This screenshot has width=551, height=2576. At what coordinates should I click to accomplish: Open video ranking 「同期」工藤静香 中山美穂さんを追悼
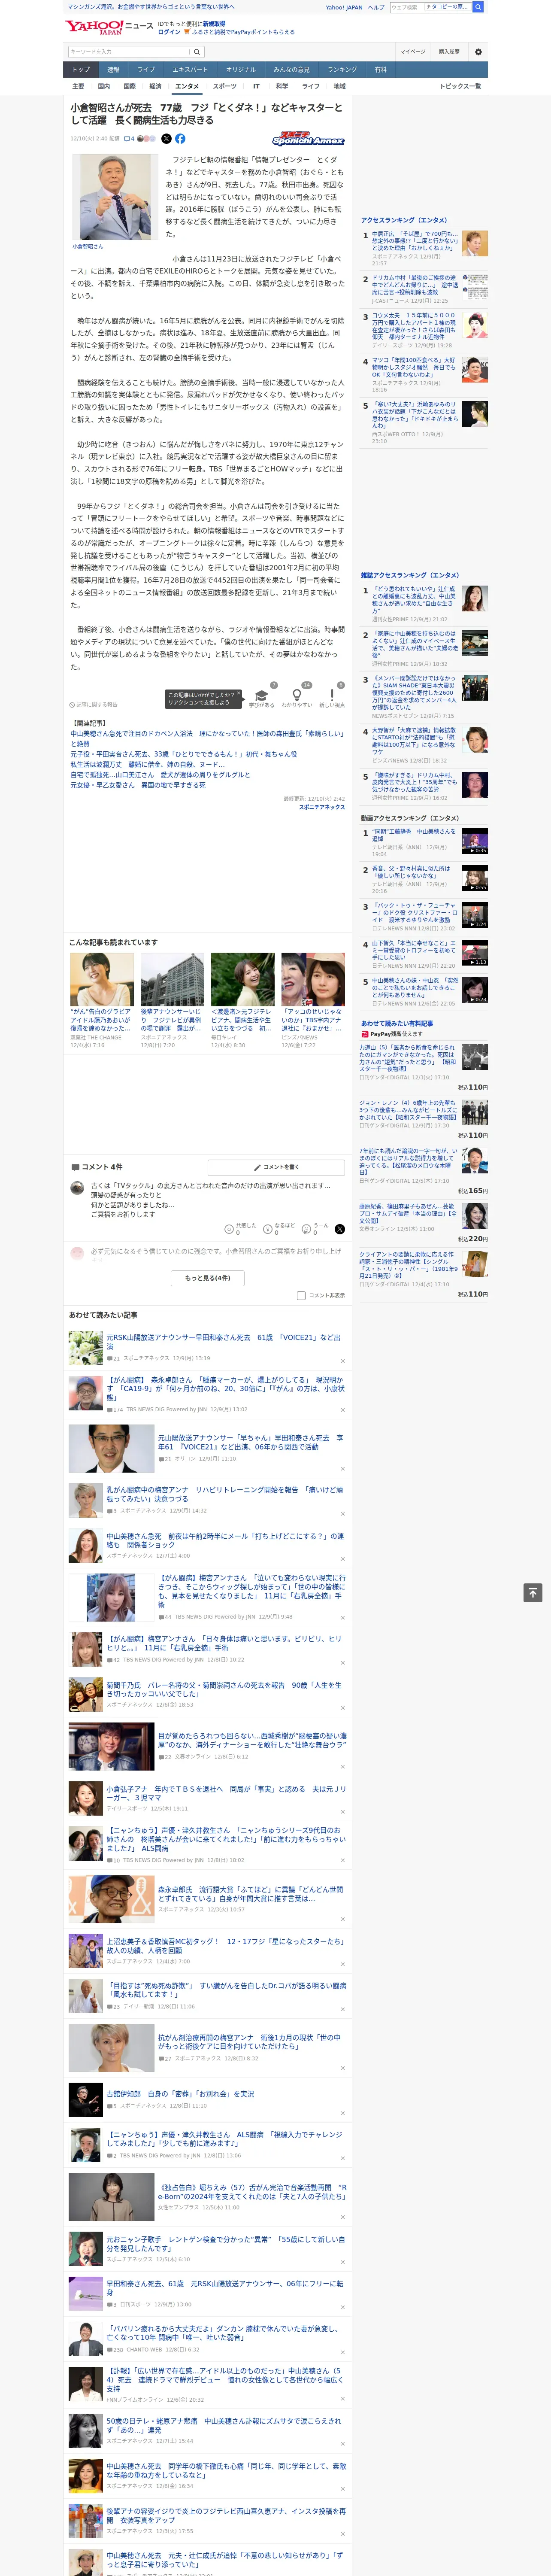(x=414, y=834)
